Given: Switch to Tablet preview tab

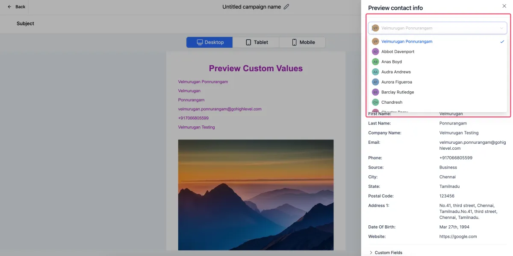Looking at the screenshot, I should click(x=256, y=42).
